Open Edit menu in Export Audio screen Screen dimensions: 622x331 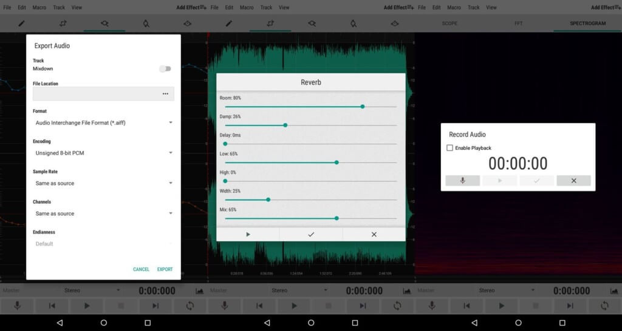22,7
